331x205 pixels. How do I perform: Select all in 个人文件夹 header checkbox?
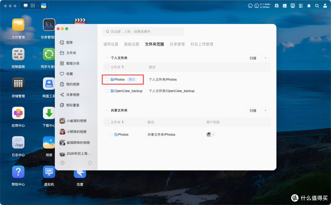pyautogui.click(x=107, y=67)
